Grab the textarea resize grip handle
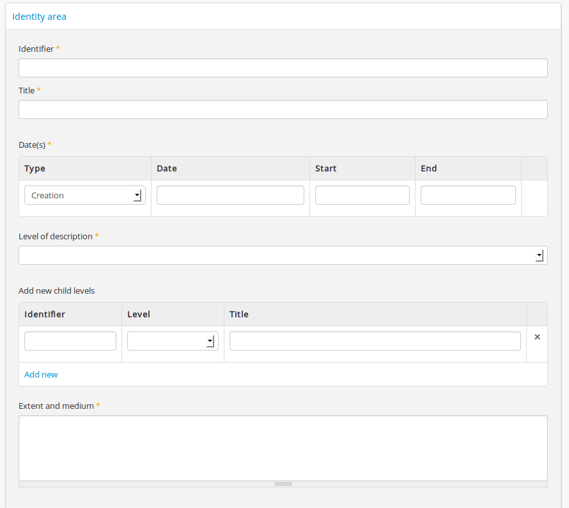Image resolution: width=569 pixels, height=508 pixels. 283,484
